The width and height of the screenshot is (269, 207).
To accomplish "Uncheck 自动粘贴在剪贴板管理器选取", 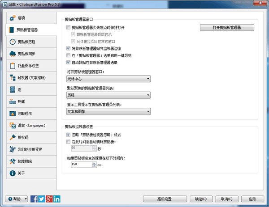I will tap(68, 63).
